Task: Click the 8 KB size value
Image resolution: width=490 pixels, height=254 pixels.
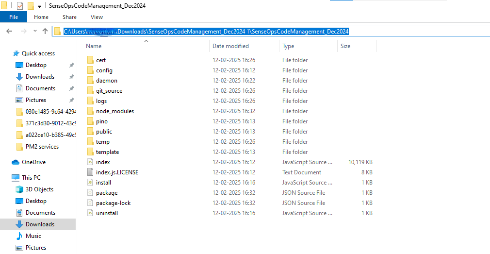Action: point(366,172)
